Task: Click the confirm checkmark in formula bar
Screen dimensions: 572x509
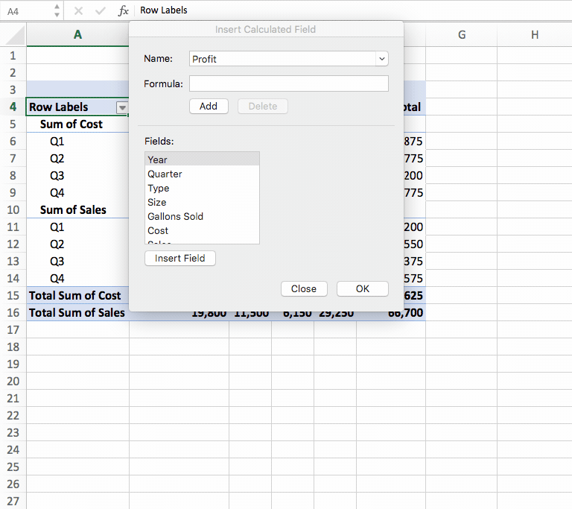Action: coord(101,10)
